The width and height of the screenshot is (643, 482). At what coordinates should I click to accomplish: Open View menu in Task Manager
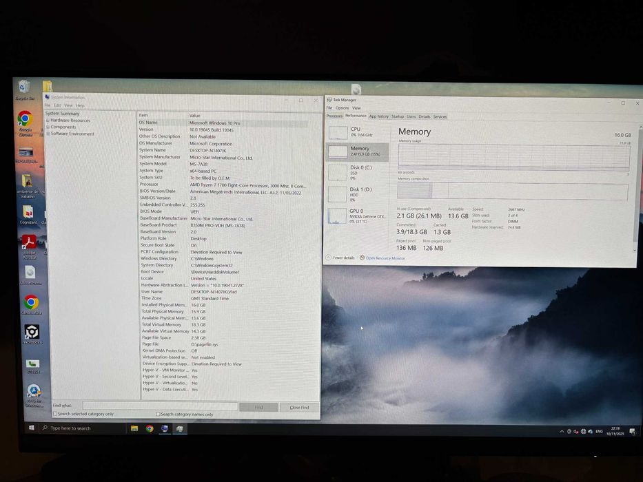tap(356, 108)
